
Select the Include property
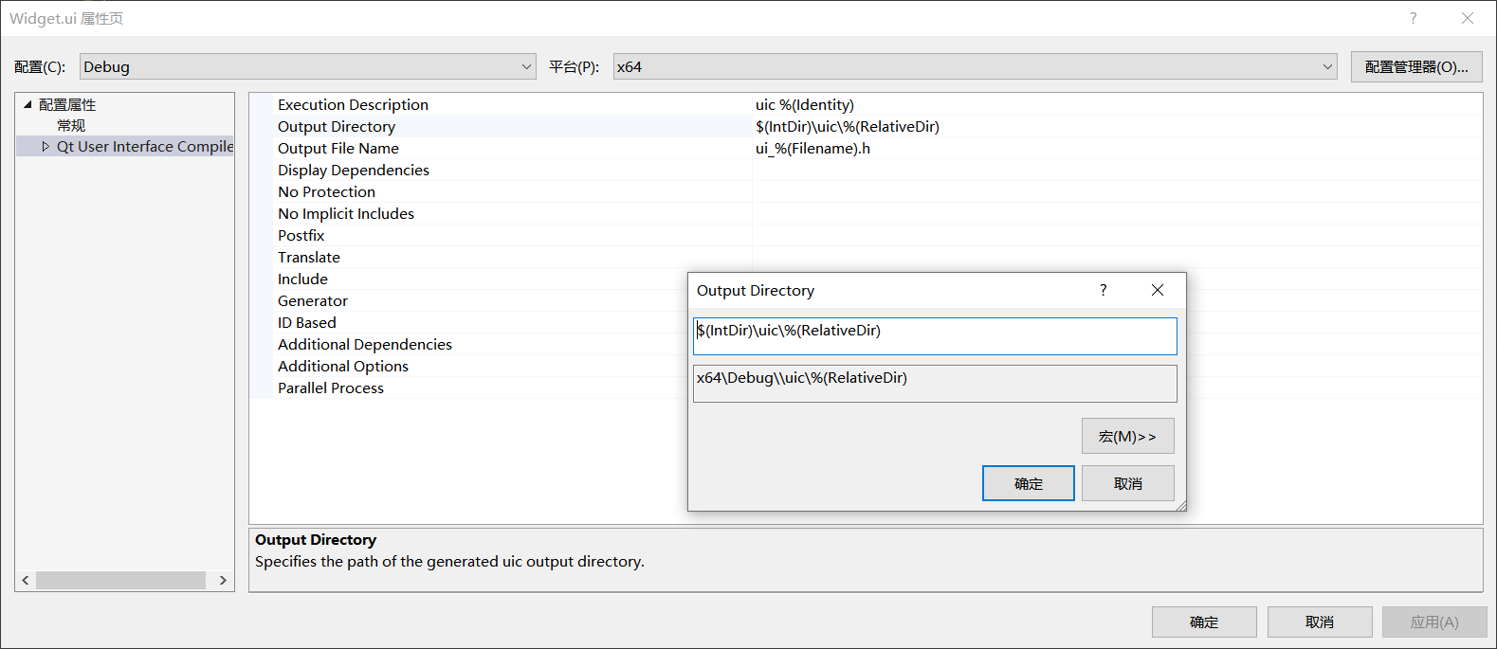(x=302, y=279)
